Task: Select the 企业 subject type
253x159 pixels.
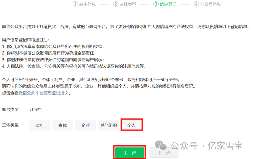Action: 86,125
